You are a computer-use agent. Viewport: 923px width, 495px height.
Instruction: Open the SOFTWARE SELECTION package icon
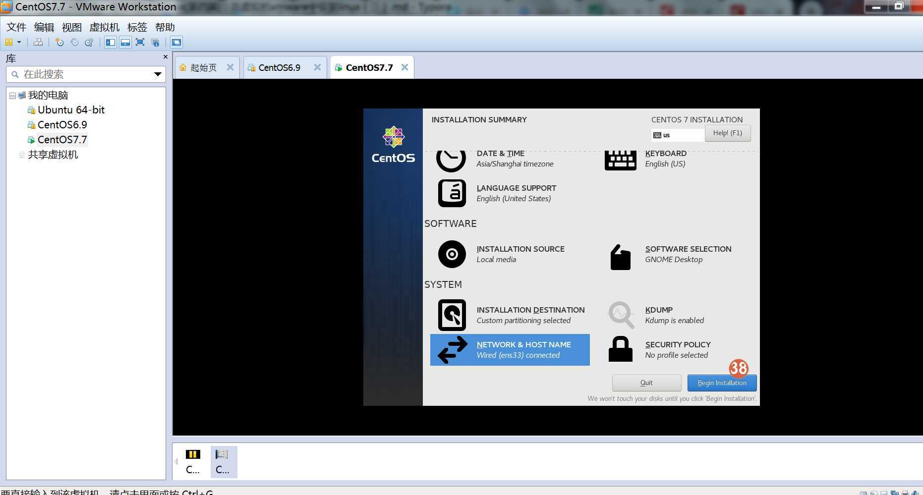pos(621,257)
